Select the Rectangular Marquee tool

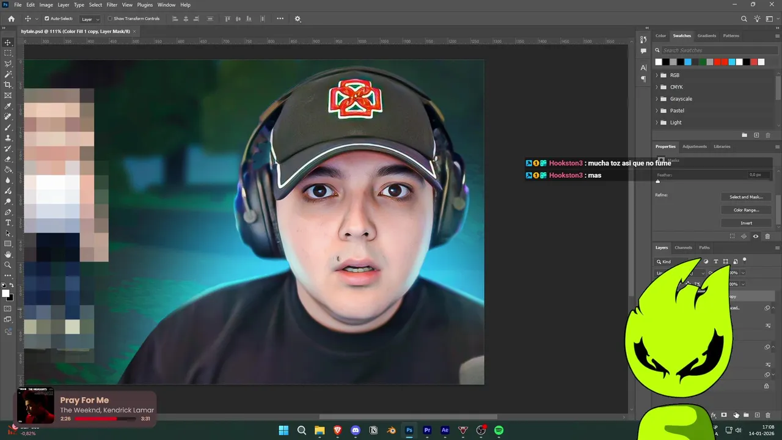(x=8, y=53)
